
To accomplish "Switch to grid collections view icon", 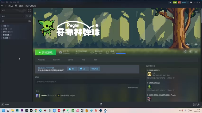I will 30,11.
